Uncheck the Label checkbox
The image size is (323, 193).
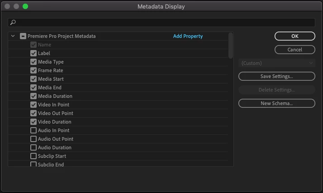(33, 53)
